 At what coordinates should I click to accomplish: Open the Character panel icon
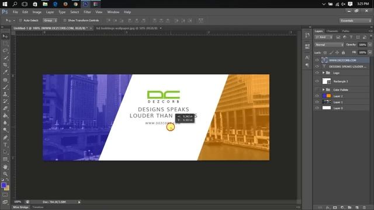coord(307,57)
